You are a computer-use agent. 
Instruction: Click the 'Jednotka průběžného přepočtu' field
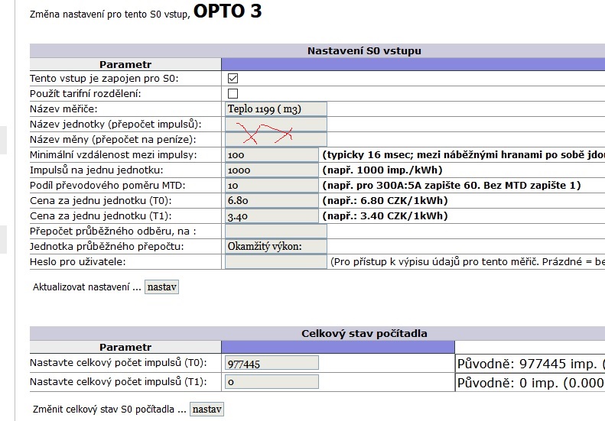point(275,246)
